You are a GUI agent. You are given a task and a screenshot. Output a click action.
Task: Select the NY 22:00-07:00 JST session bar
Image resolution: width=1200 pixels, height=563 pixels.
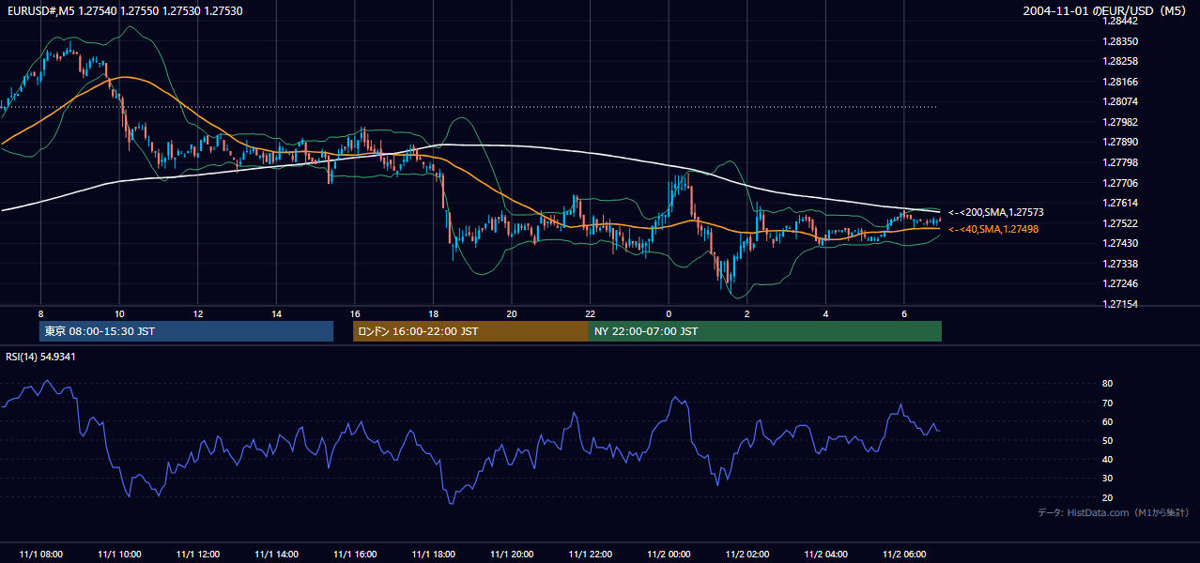click(764, 331)
